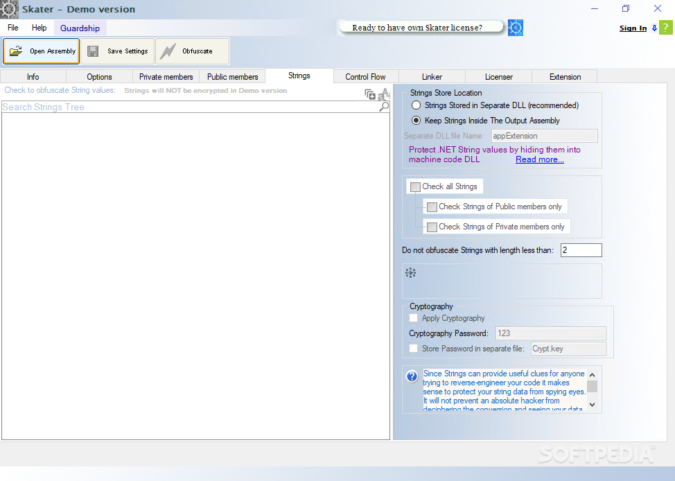Enable the Apply Cryptography checkbox
Image resolution: width=675 pixels, height=481 pixels.
point(413,318)
